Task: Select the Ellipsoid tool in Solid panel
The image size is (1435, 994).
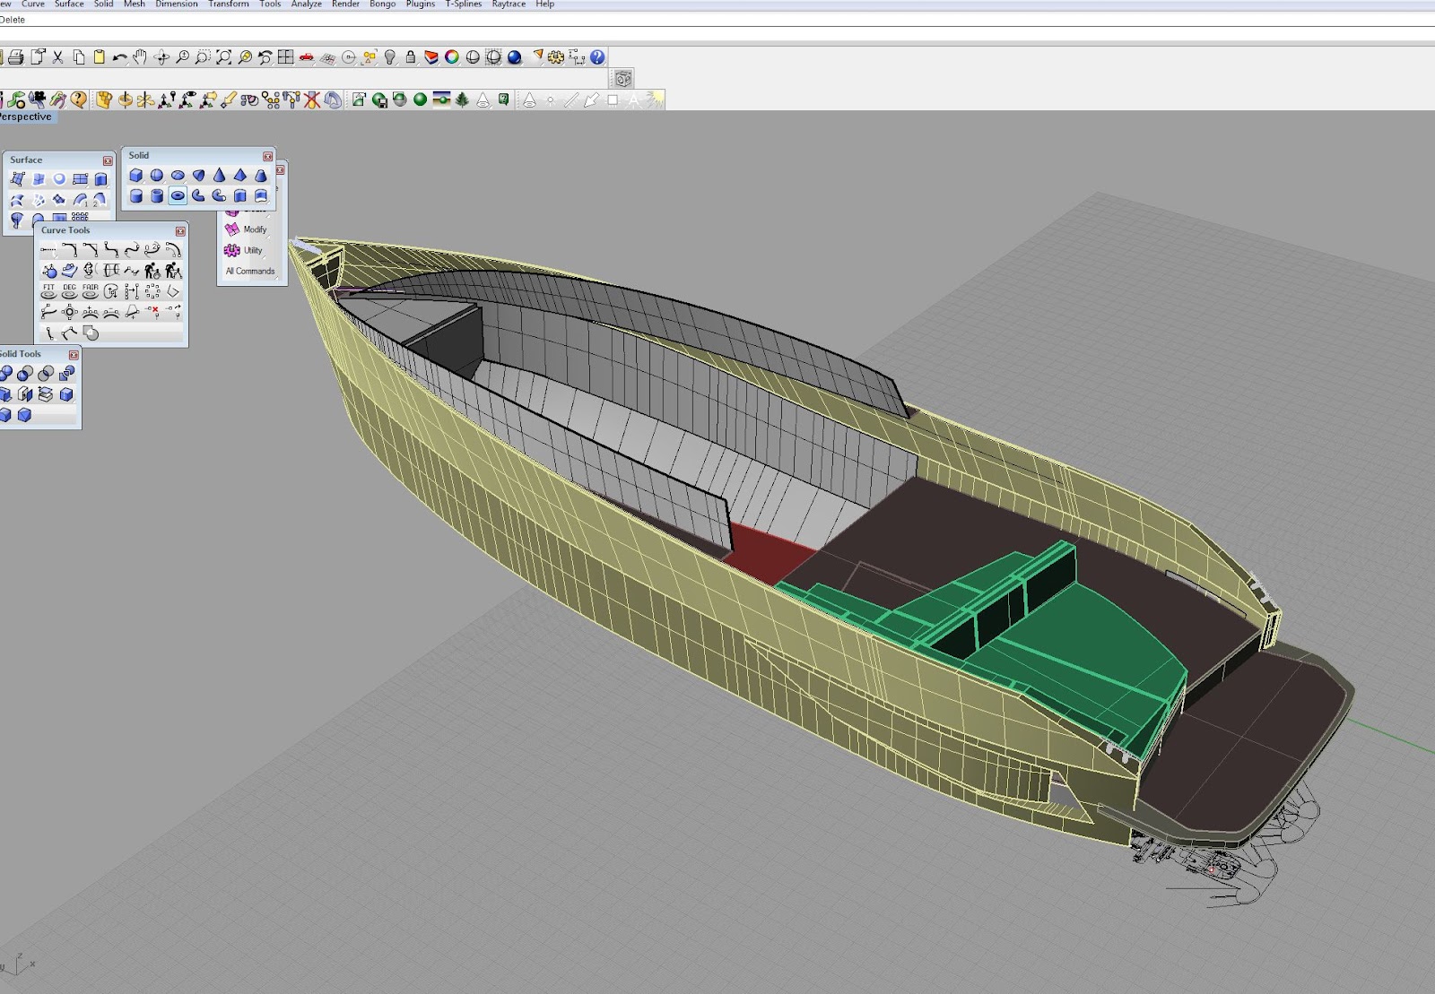Action: point(178,176)
